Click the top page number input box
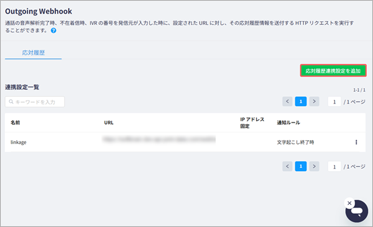The width and height of the screenshot is (373, 227). tap(334, 102)
